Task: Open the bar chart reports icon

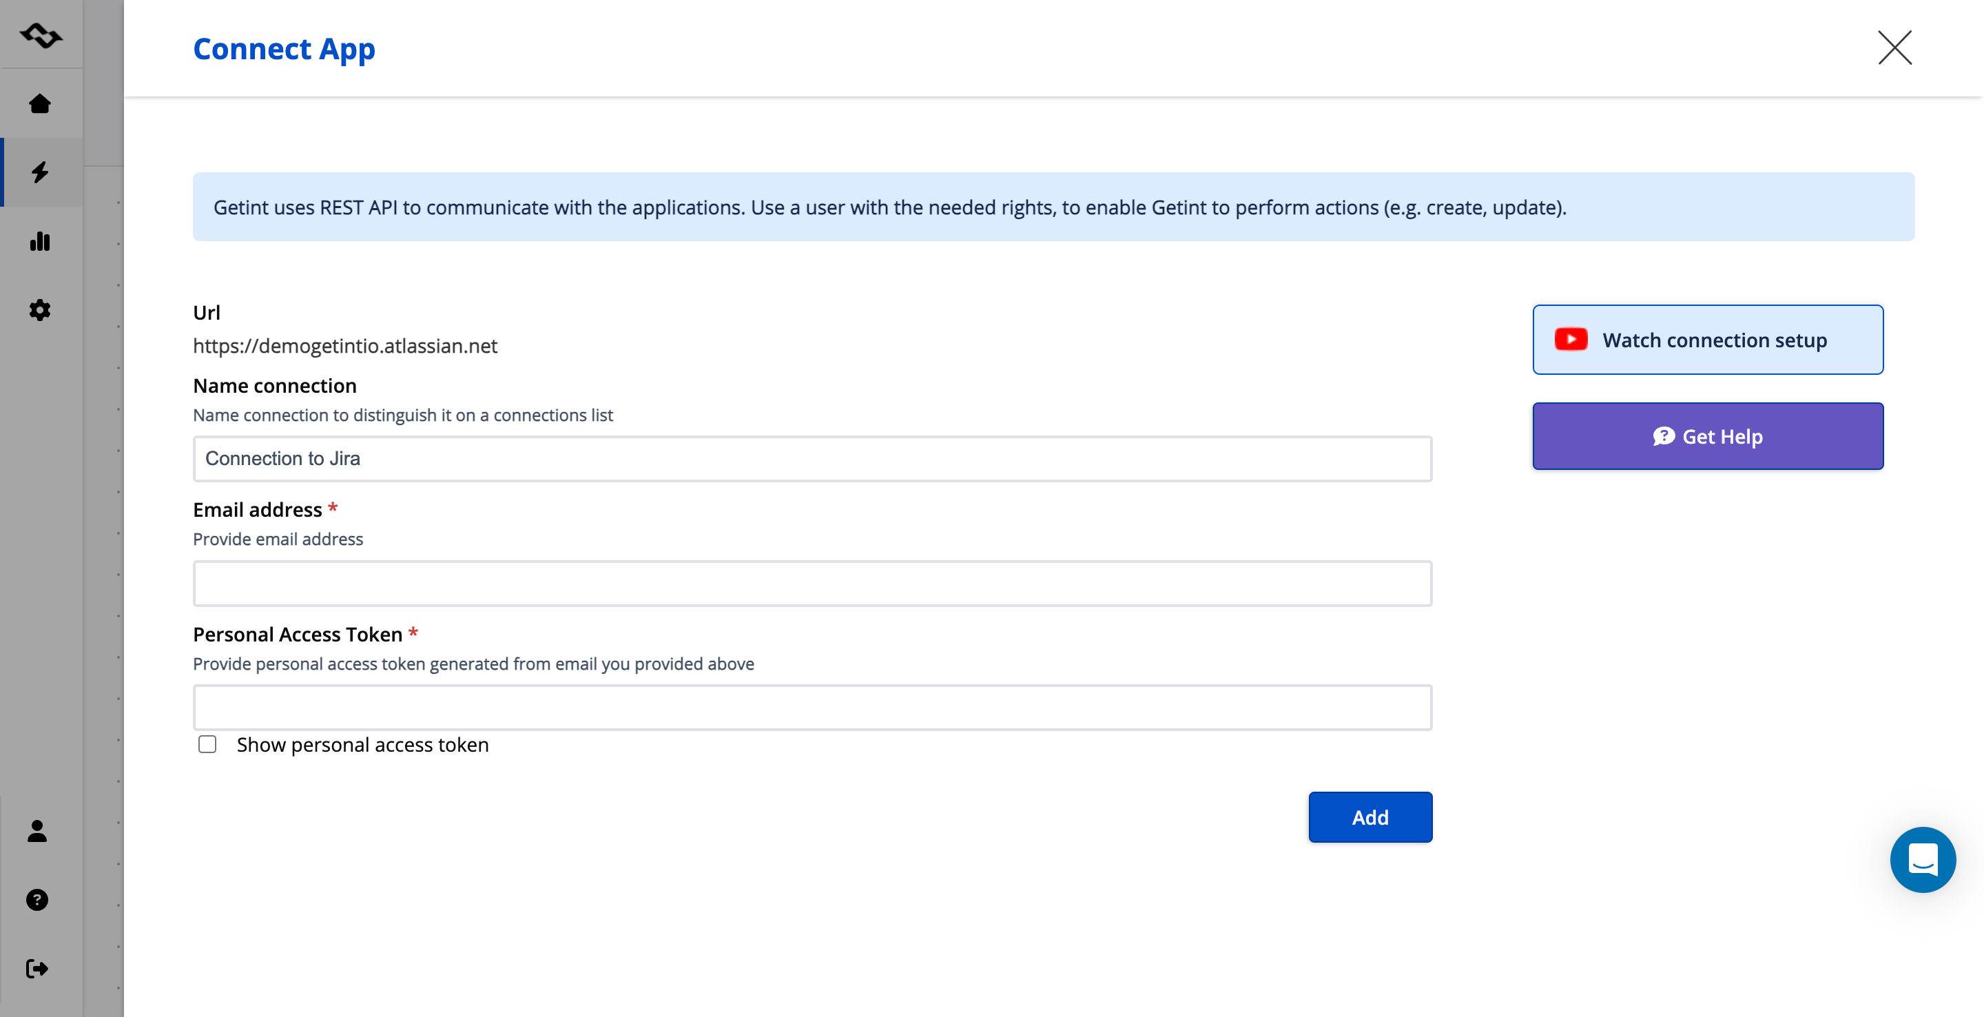Action: pyautogui.click(x=40, y=241)
